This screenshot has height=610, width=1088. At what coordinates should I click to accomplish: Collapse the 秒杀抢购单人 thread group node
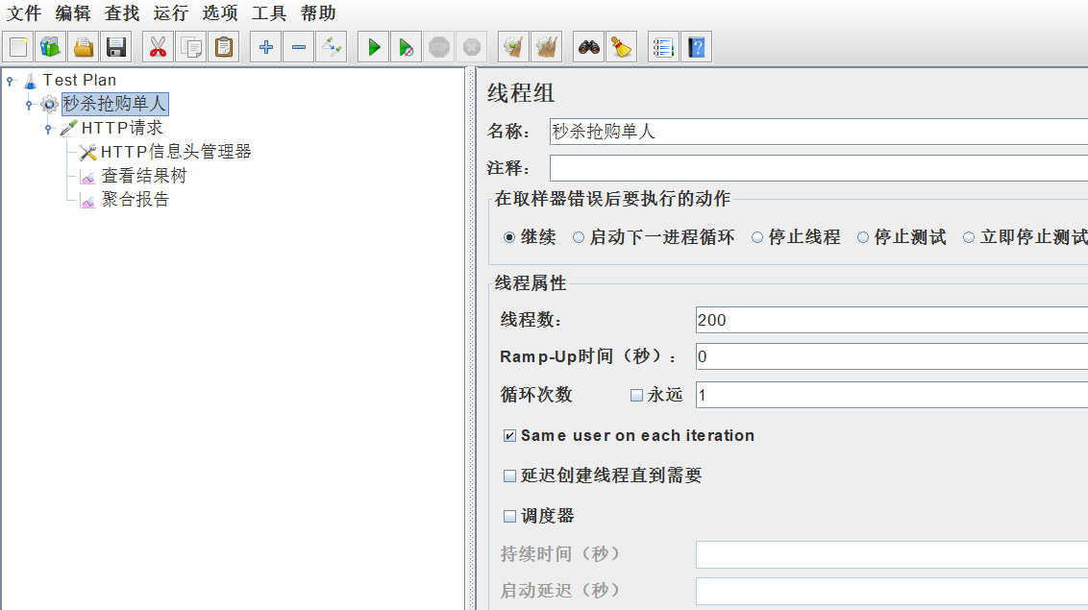pos(29,104)
